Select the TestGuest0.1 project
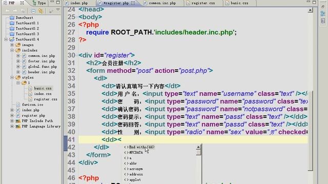 click(x=27, y=23)
